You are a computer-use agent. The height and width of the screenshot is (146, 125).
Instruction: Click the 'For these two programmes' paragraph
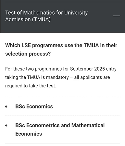click(x=61, y=77)
